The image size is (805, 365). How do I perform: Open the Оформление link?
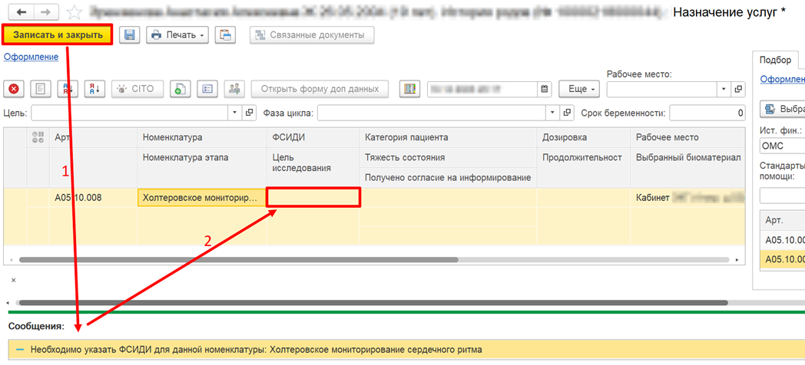(31, 57)
